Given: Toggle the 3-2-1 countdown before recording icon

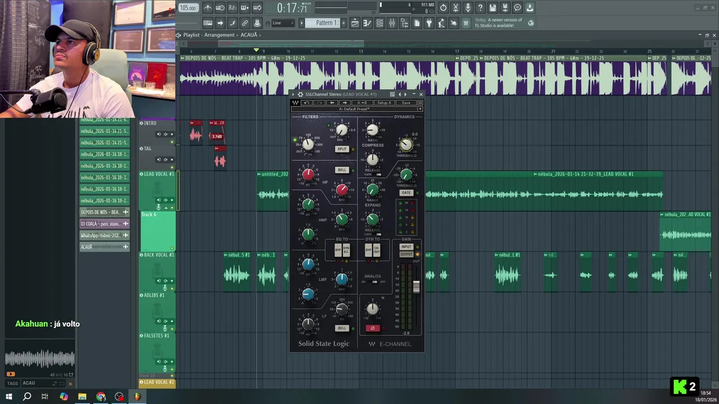Looking at the screenshot, I should [232, 8].
